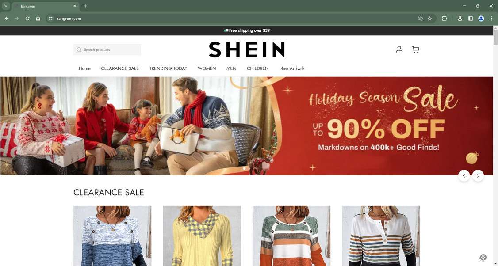Open the Chrome three-dot menu

(x=491, y=19)
